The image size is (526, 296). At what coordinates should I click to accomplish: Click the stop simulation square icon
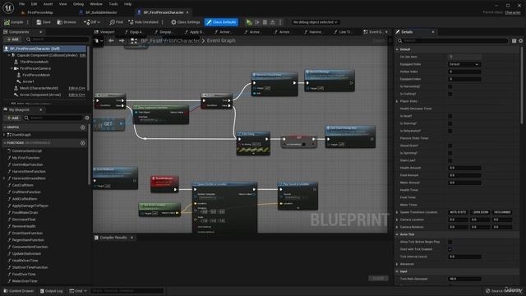(x=265, y=22)
